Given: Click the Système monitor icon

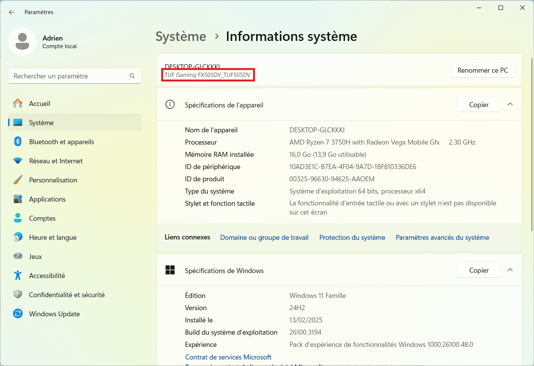Looking at the screenshot, I should coord(18,122).
